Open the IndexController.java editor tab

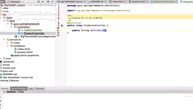coord(164,2)
